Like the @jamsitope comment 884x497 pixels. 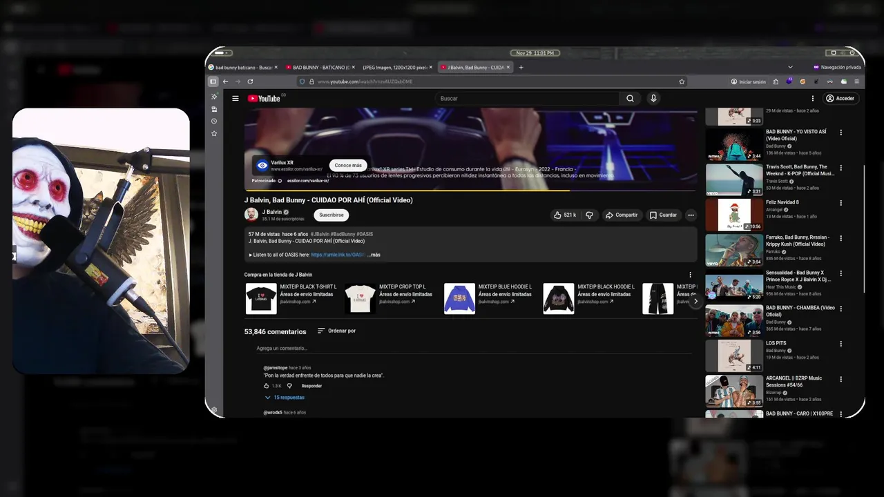click(267, 386)
